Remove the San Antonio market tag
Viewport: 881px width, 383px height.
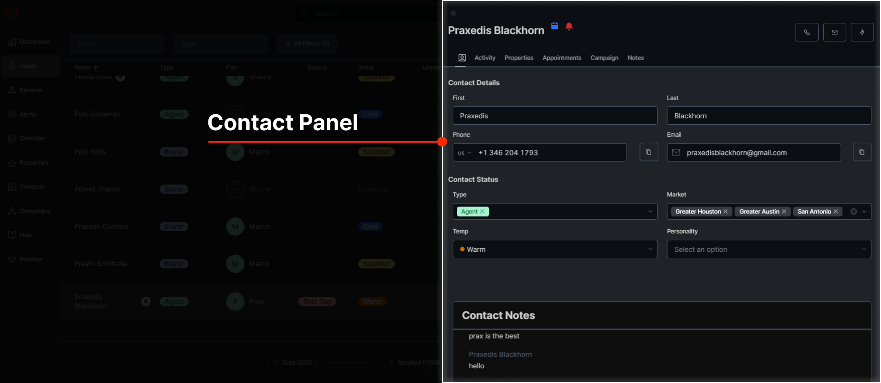(836, 211)
